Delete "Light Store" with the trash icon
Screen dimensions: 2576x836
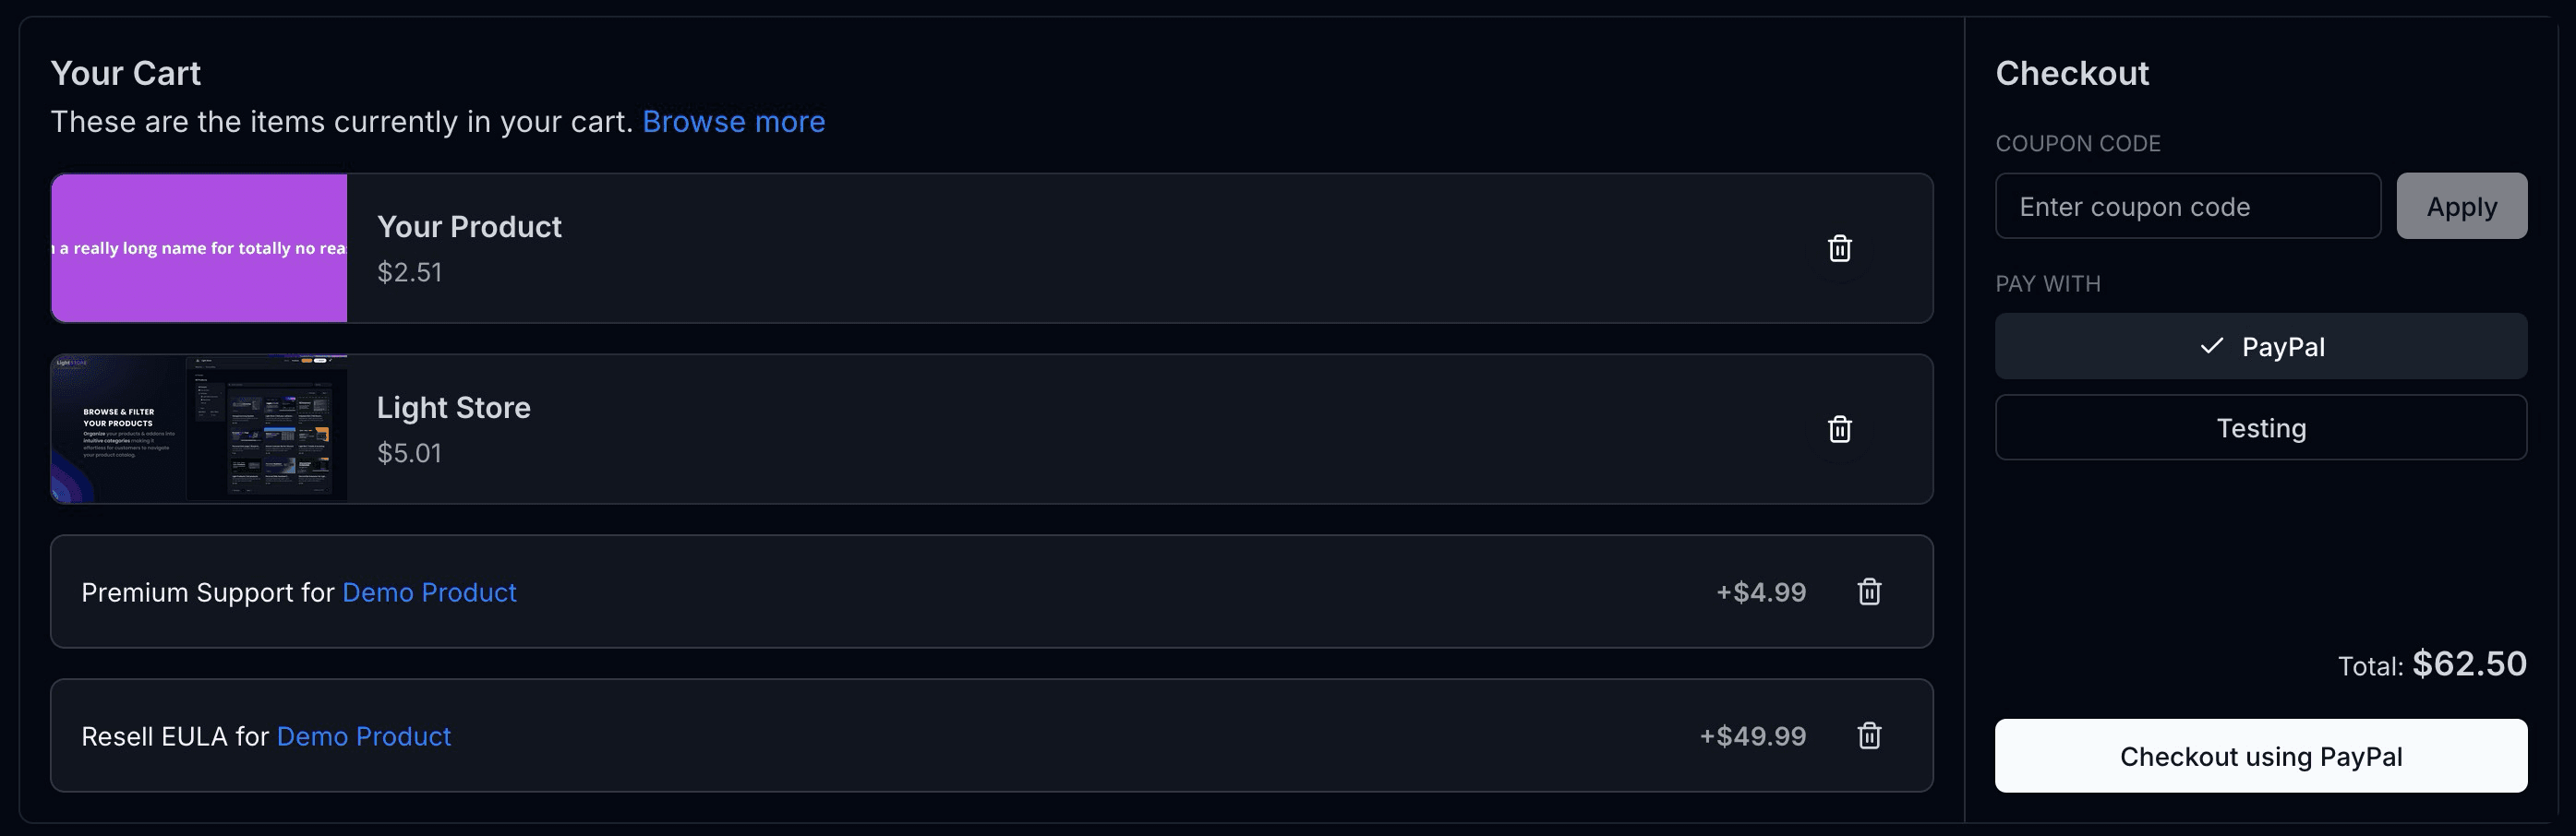pyautogui.click(x=1839, y=428)
